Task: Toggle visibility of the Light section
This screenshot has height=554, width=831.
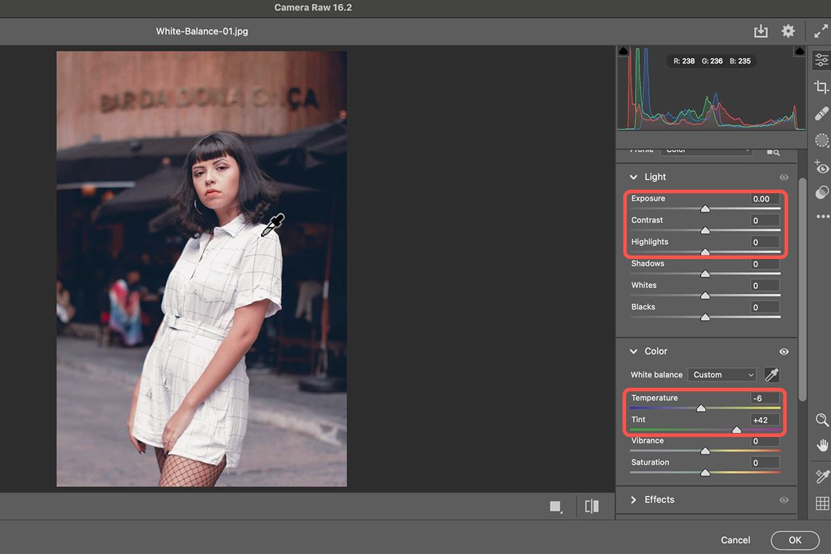Action: click(783, 177)
